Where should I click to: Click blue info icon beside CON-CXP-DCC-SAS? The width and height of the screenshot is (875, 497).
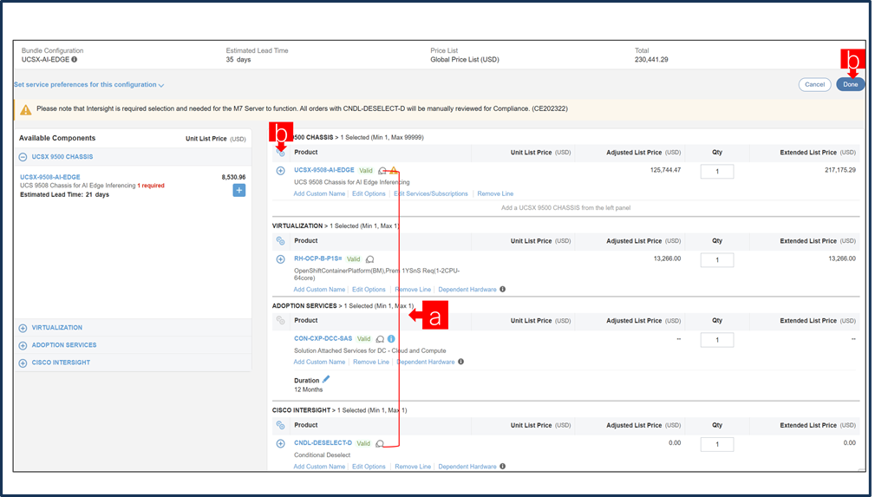pos(391,339)
